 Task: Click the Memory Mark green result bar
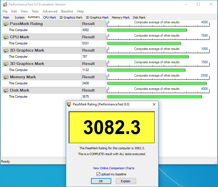click(157, 84)
